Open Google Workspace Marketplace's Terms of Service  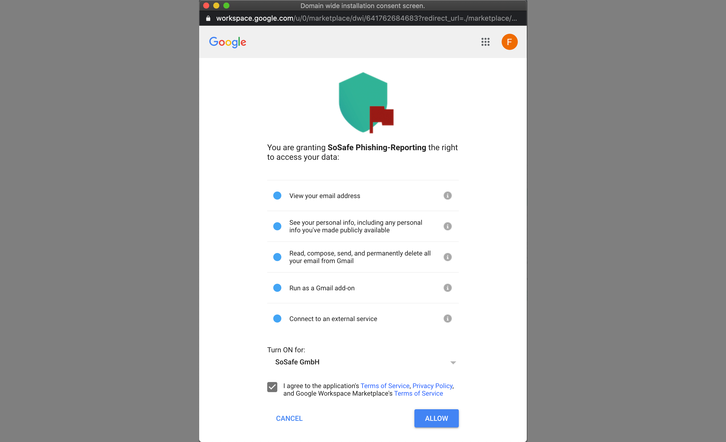418,393
